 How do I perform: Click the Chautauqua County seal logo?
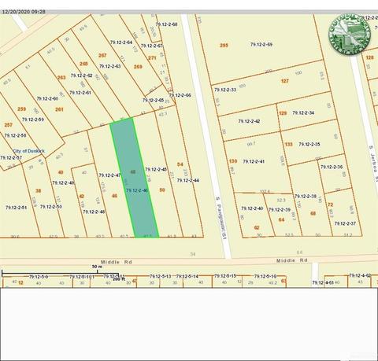(350, 35)
